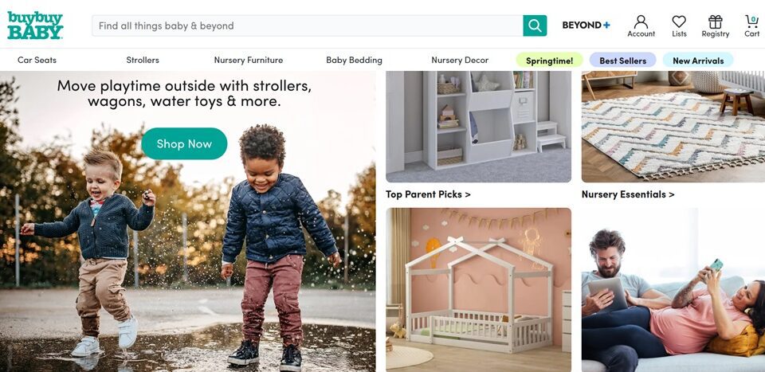
Task: Follow the Top Parent Picks link
Action: 428,194
